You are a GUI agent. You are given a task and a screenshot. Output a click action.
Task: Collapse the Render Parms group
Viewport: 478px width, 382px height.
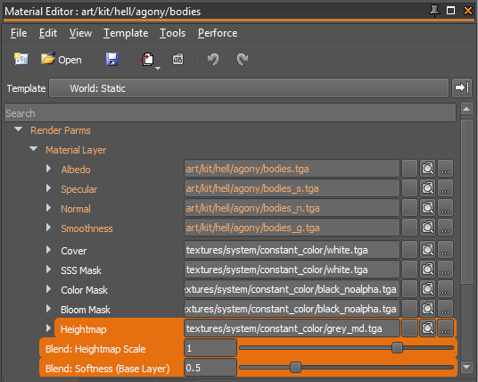tap(19, 129)
